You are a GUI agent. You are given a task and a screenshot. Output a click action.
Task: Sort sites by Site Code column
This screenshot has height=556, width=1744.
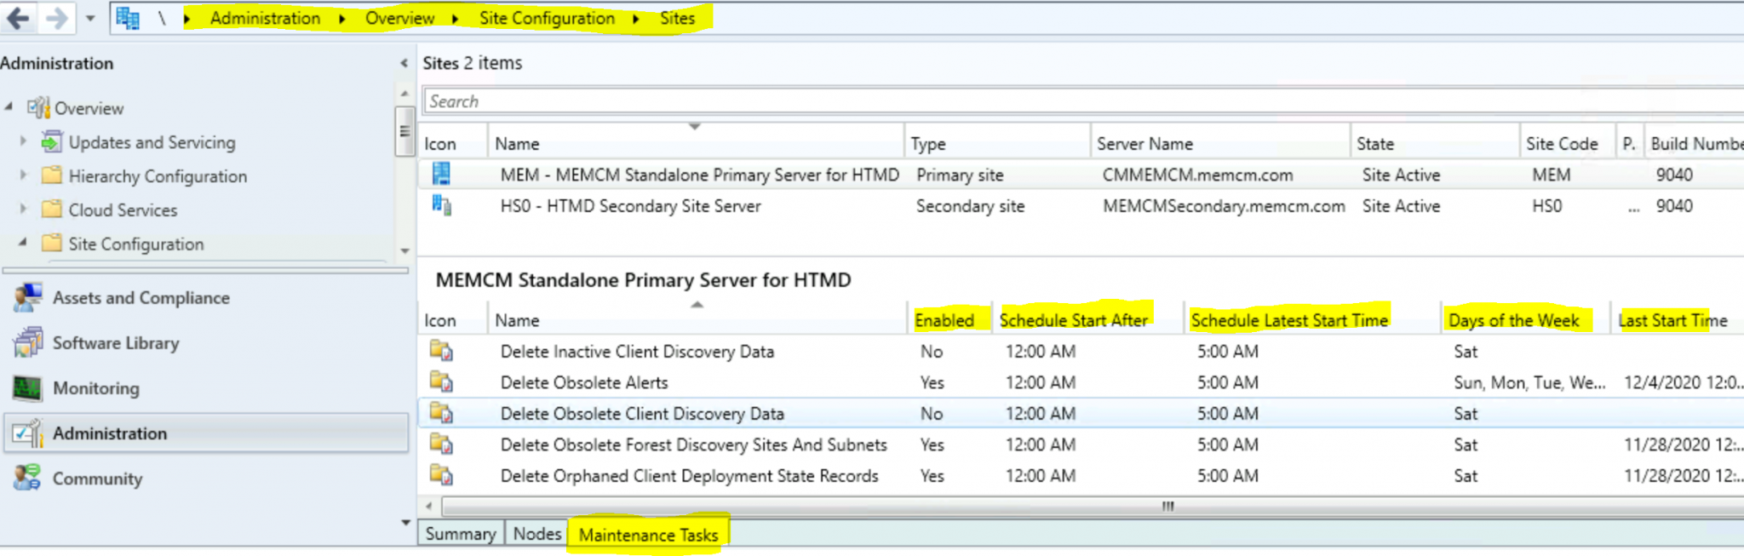click(1568, 144)
